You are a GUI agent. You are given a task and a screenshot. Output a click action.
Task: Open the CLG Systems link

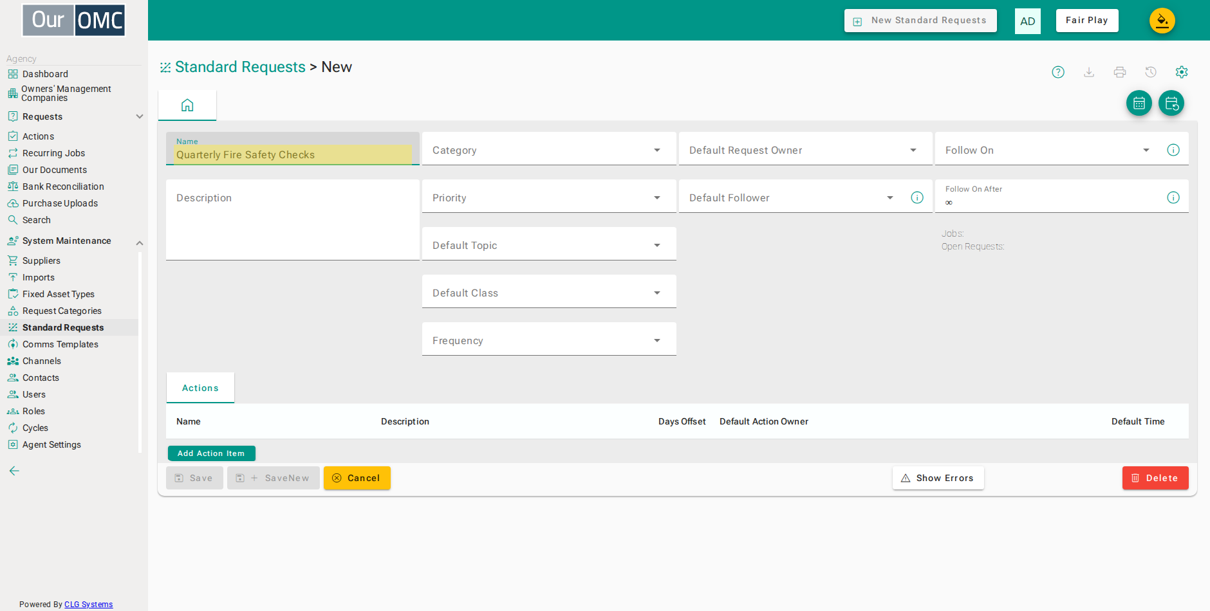88,605
